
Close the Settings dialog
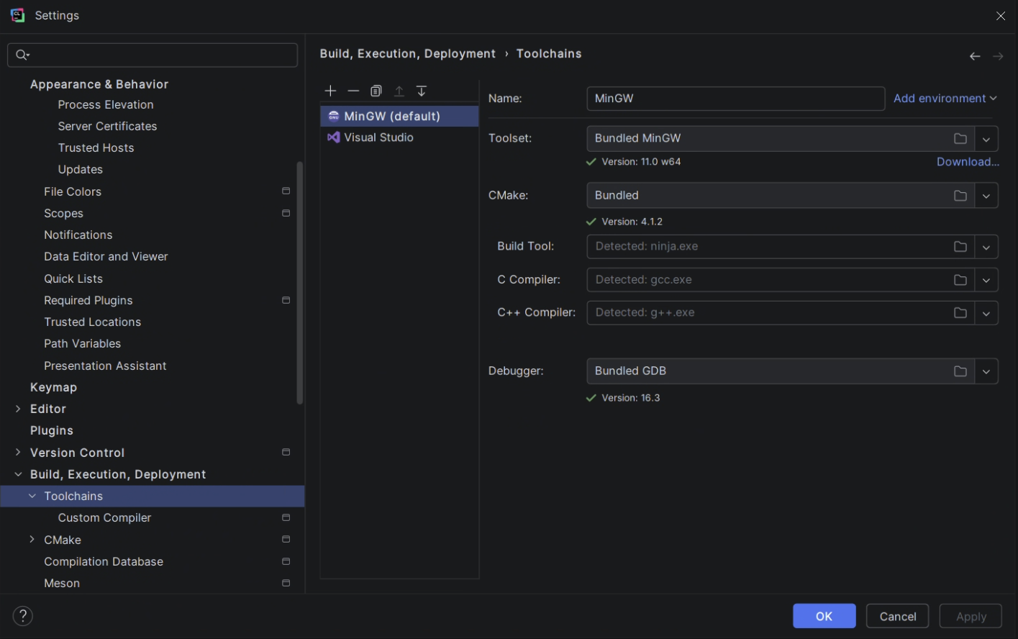click(x=1001, y=16)
